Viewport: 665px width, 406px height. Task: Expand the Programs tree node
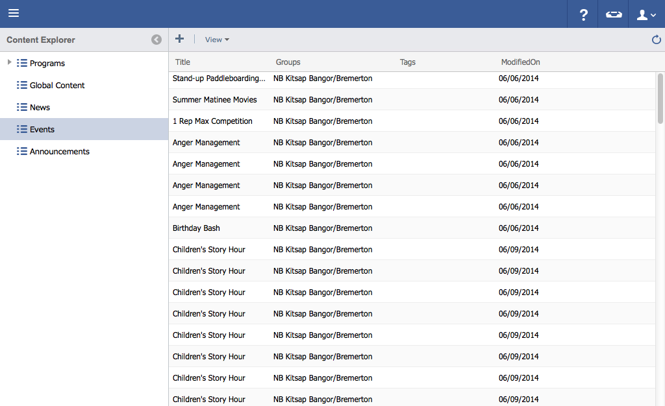click(x=9, y=62)
